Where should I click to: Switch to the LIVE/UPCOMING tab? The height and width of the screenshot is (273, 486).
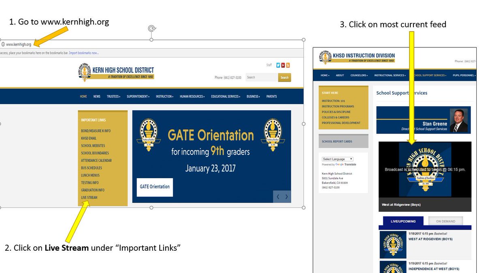click(403, 221)
